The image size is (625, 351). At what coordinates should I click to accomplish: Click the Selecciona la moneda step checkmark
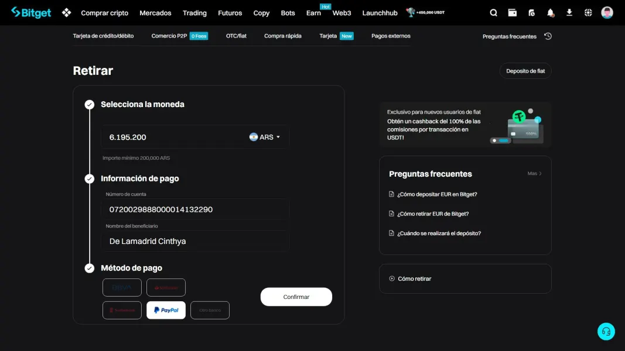89,105
